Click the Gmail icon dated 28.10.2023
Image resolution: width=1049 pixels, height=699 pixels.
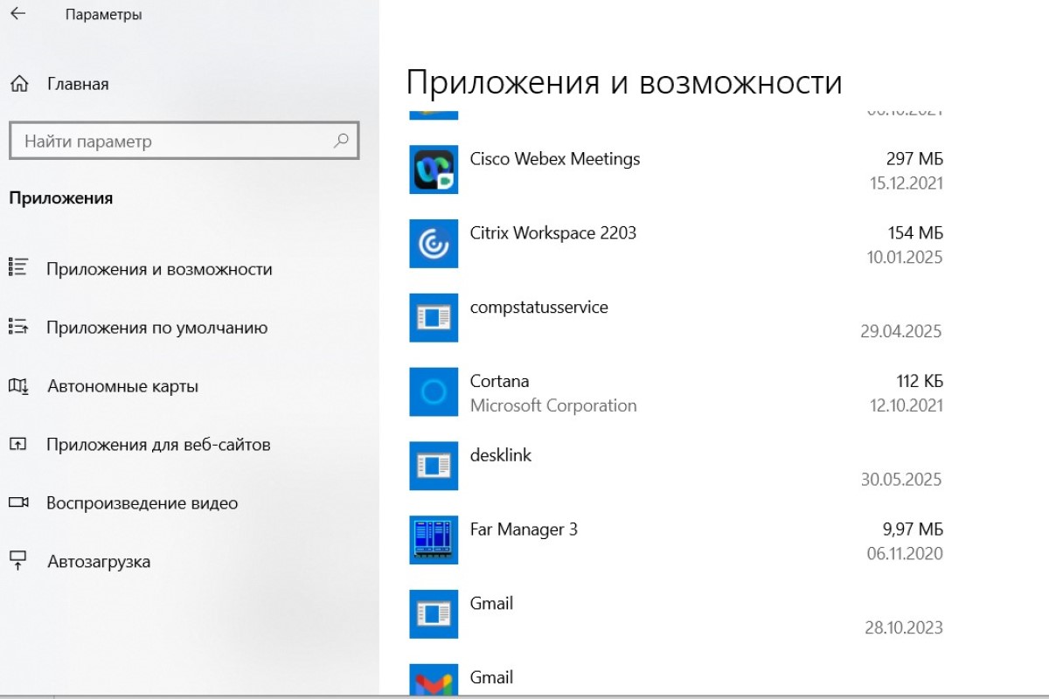point(434,614)
